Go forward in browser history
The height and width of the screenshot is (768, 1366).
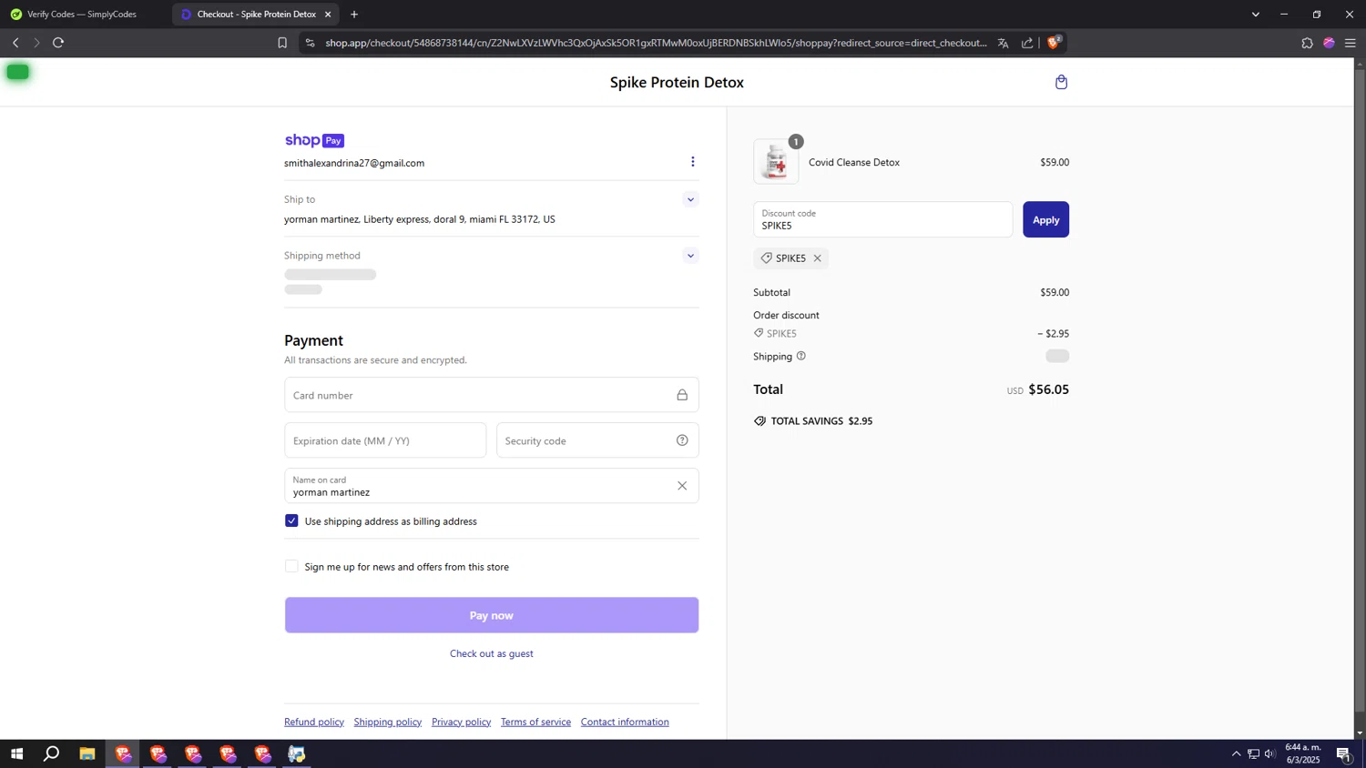[36, 43]
